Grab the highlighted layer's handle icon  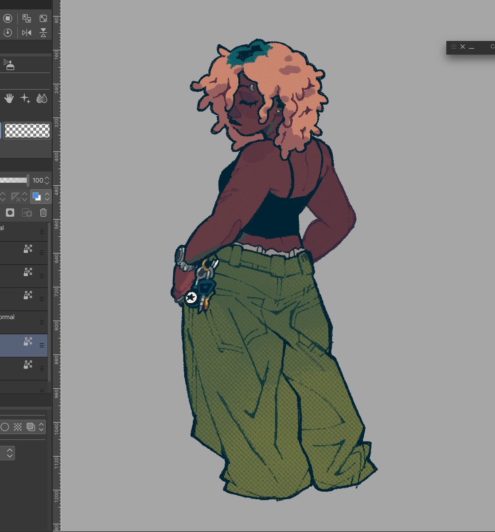[x=42, y=345]
